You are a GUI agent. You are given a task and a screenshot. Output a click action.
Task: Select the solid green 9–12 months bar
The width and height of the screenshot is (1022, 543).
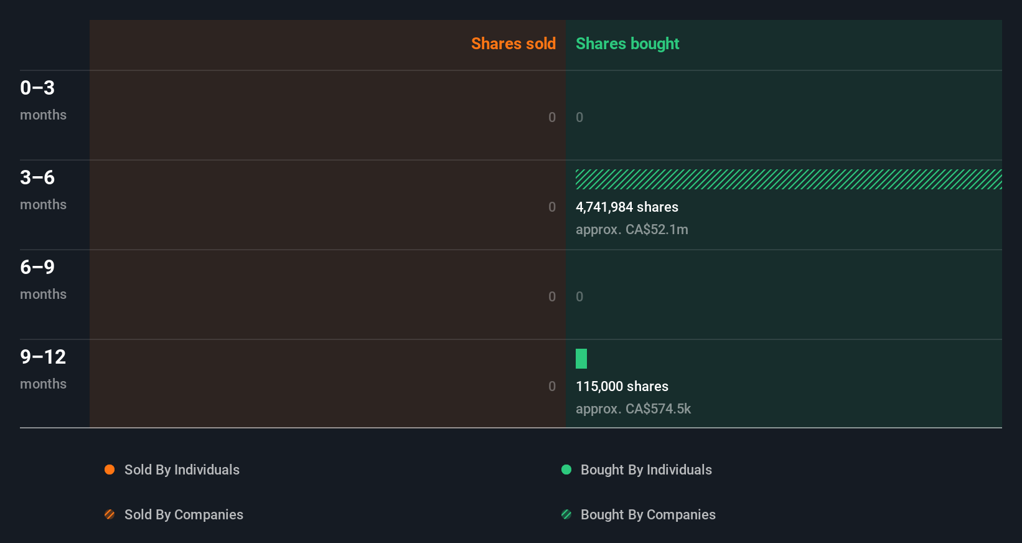point(581,359)
